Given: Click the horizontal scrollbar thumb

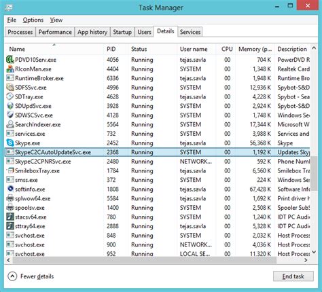Looking at the screenshot, I should pyautogui.click(x=145, y=260).
